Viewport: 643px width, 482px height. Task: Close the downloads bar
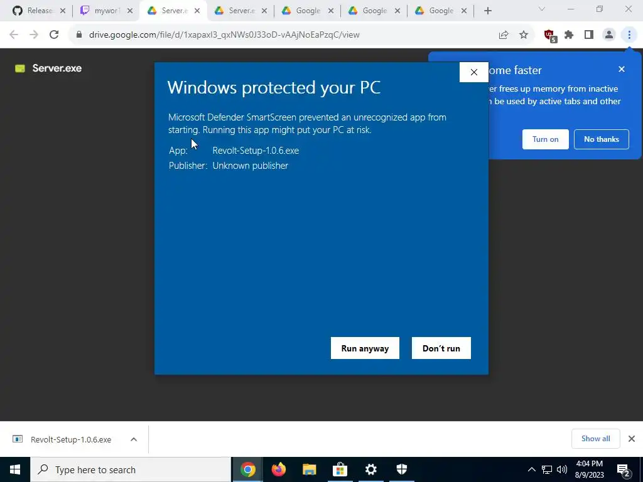pos(632,439)
